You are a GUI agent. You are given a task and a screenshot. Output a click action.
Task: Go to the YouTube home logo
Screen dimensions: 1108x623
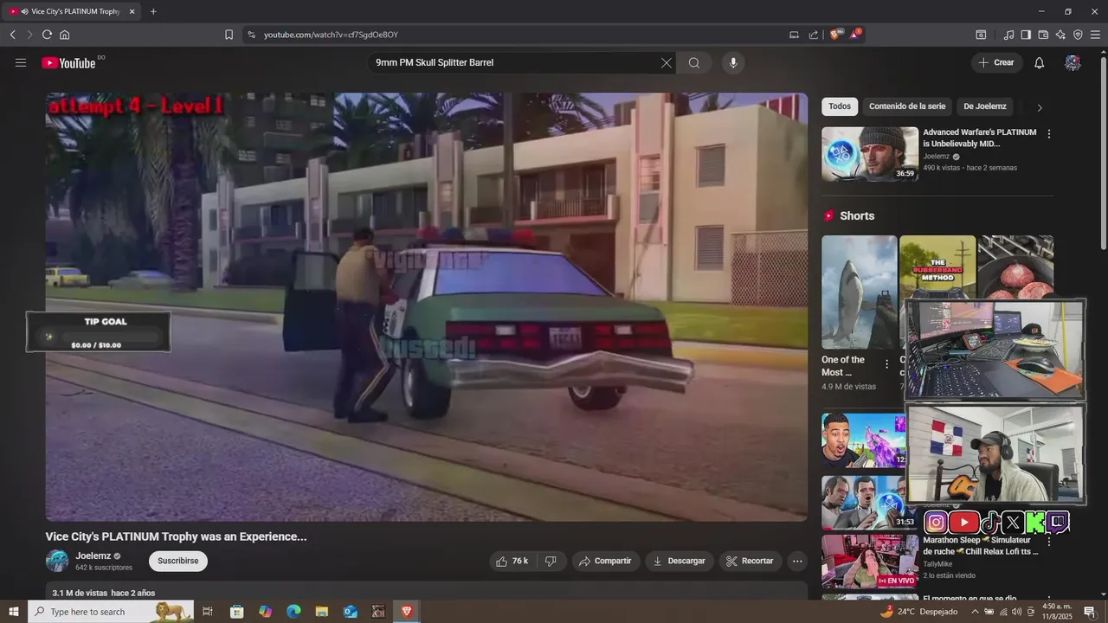pos(68,62)
